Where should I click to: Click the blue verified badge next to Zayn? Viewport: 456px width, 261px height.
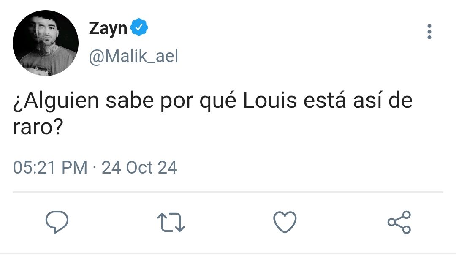click(139, 27)
